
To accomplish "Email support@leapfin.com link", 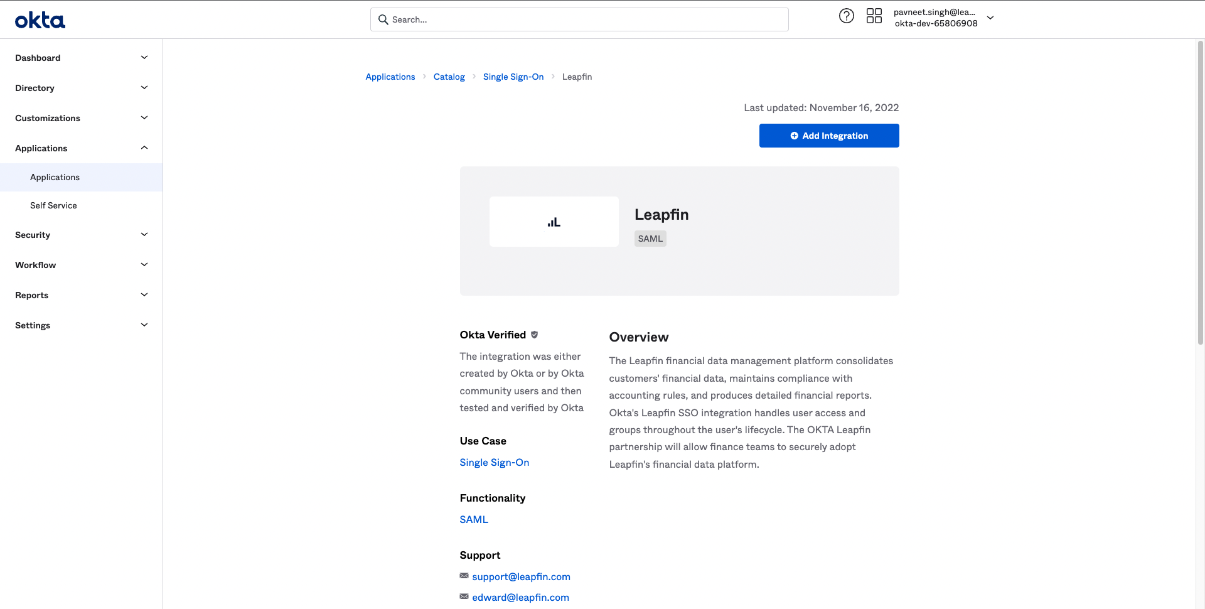I will [522, 576].
